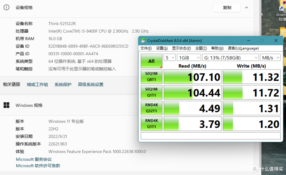This screenshot has width=286, height=175.
Task: Start the SEQ1M Q1T1 test
Action: point(151,92)
